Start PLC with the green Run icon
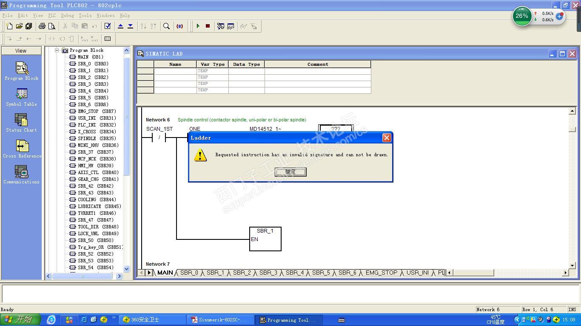581x326 pixels. tap(198, 26)
